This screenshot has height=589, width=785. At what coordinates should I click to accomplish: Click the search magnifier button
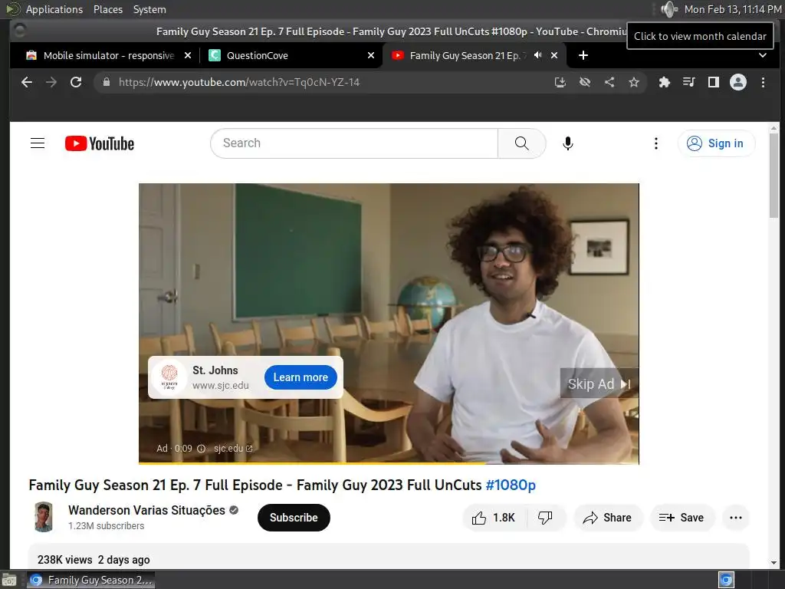coord(521,143)
